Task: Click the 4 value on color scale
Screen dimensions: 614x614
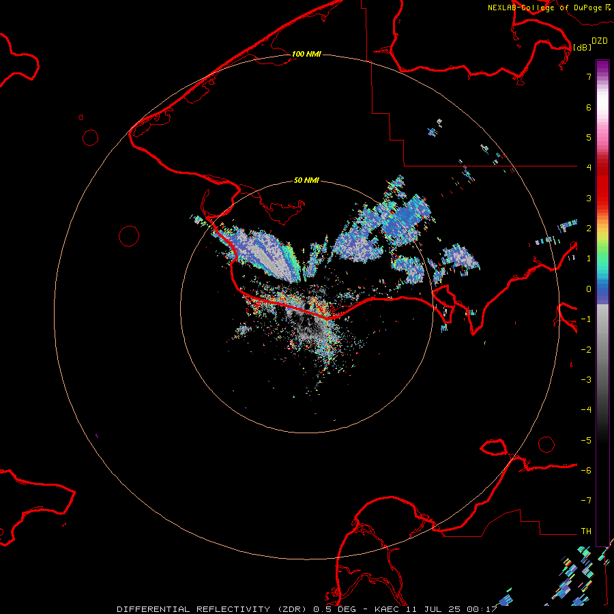Action: pyautogui.click(x=589, y=168)
